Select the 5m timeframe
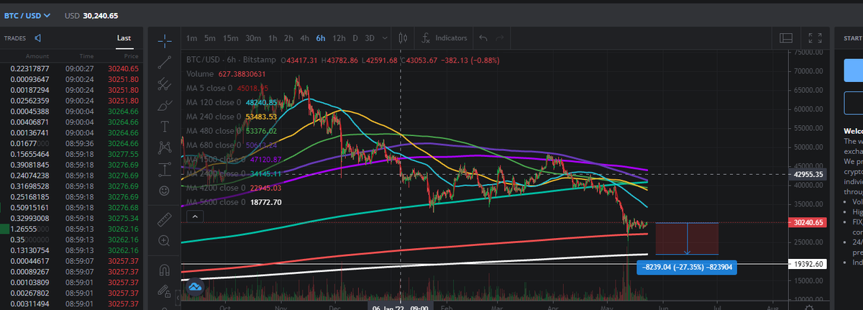The image size is (863, 310). 209,38
